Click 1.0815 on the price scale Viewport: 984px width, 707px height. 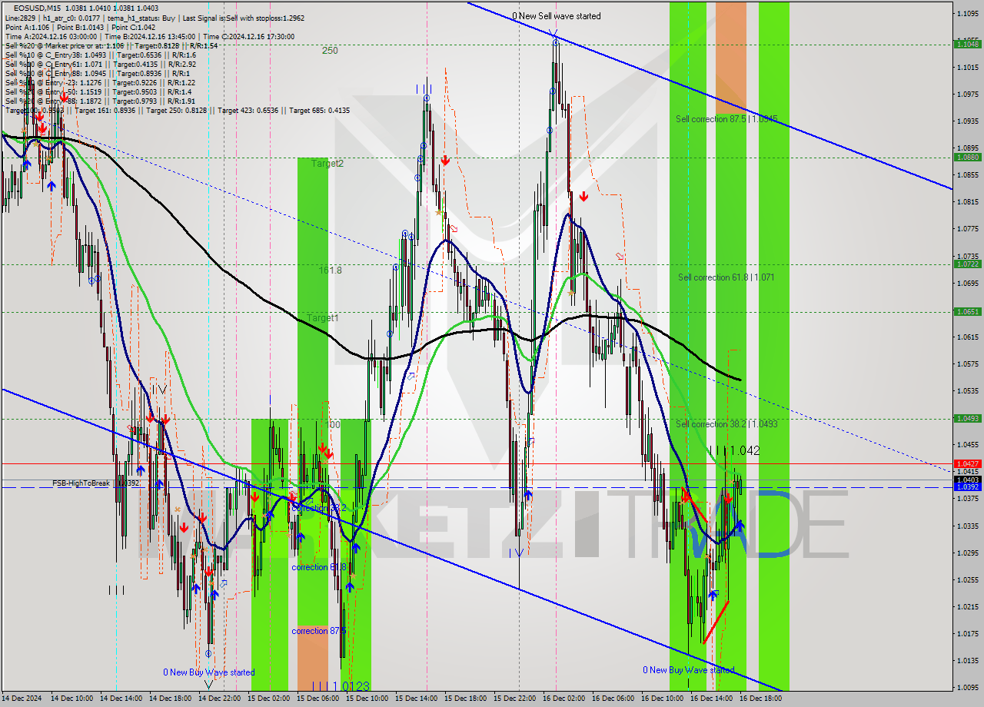(967, 201)
